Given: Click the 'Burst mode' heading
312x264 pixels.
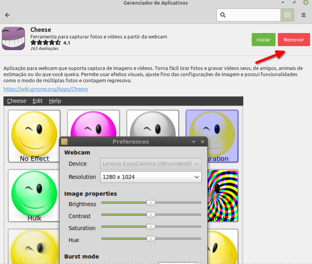Looking at the screenshot, I should (x=81, y=256).
